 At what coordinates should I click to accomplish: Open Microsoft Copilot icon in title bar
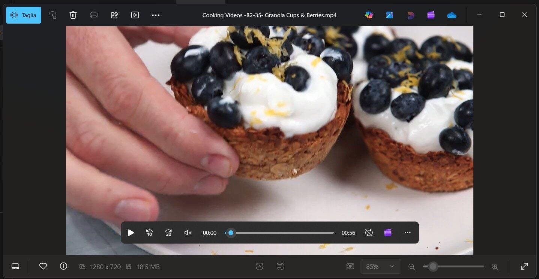pos(369,15)
